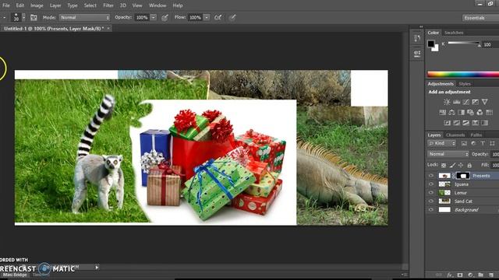Open the File menu

pos(6,5)
